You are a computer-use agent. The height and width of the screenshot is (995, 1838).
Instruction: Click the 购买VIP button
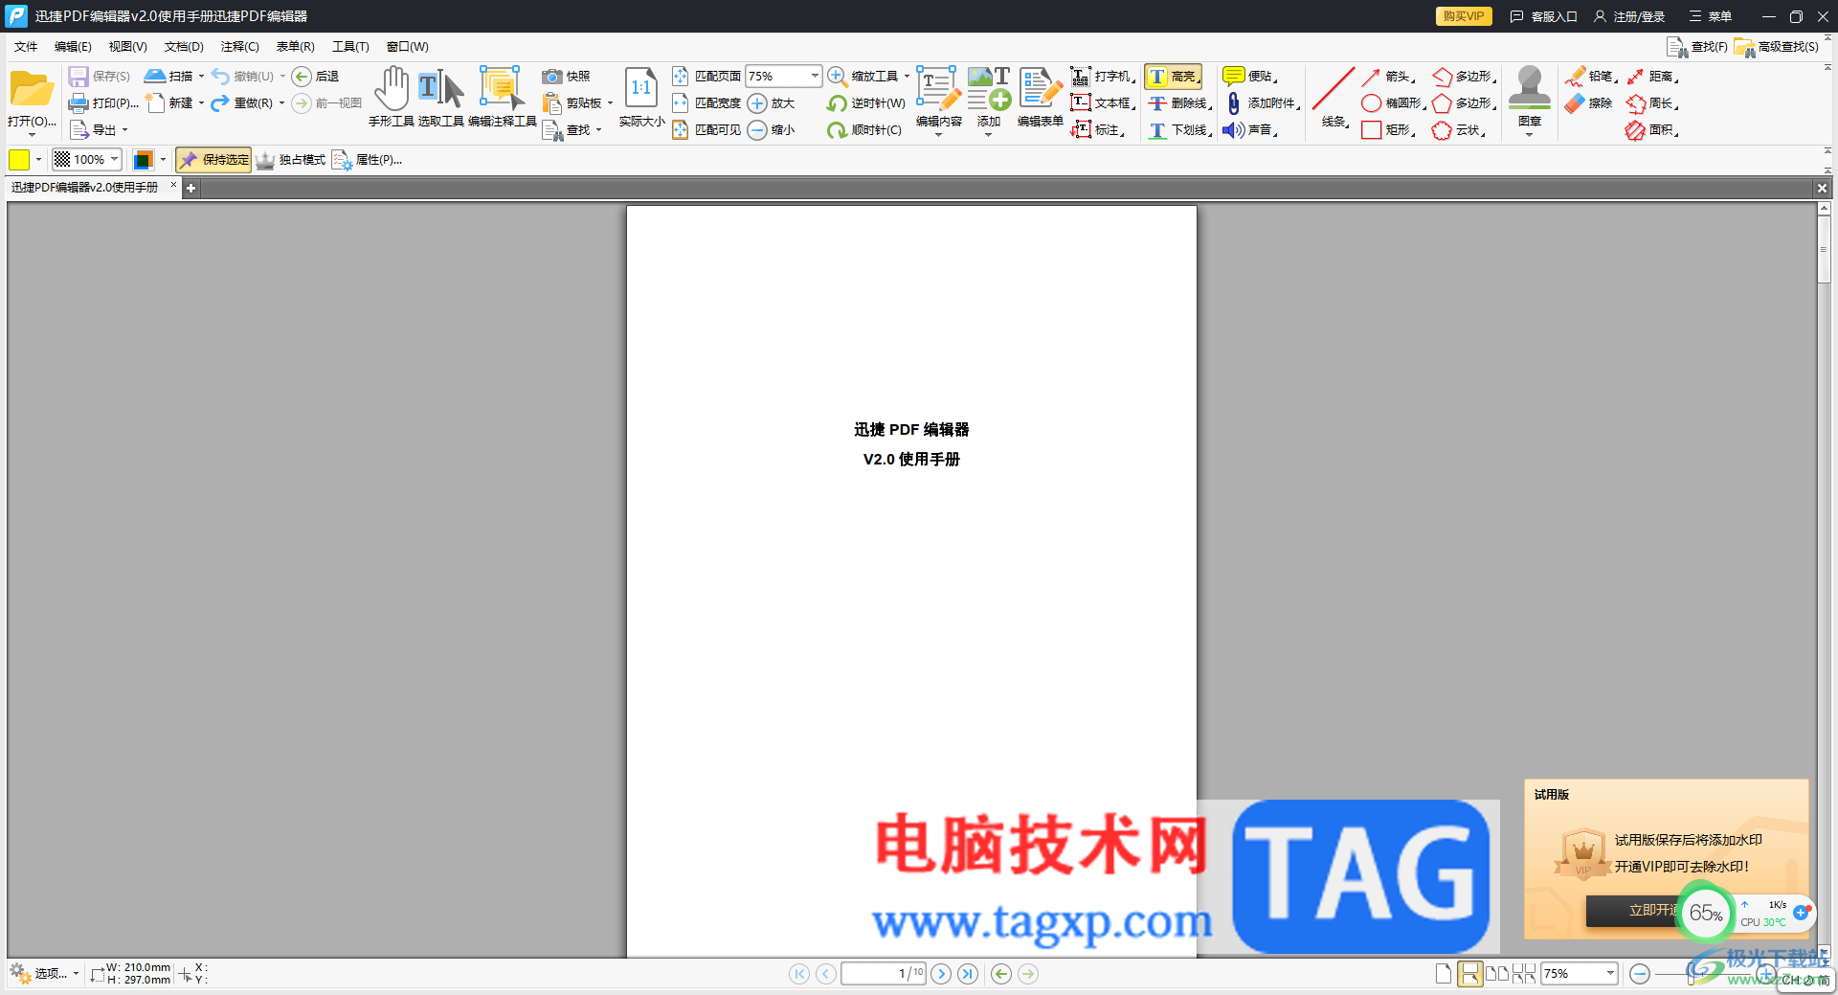(1464, 16)
